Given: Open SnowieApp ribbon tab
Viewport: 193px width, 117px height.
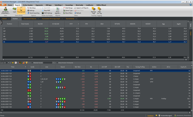Looking at the screenshot, I should tap(69, 5).
